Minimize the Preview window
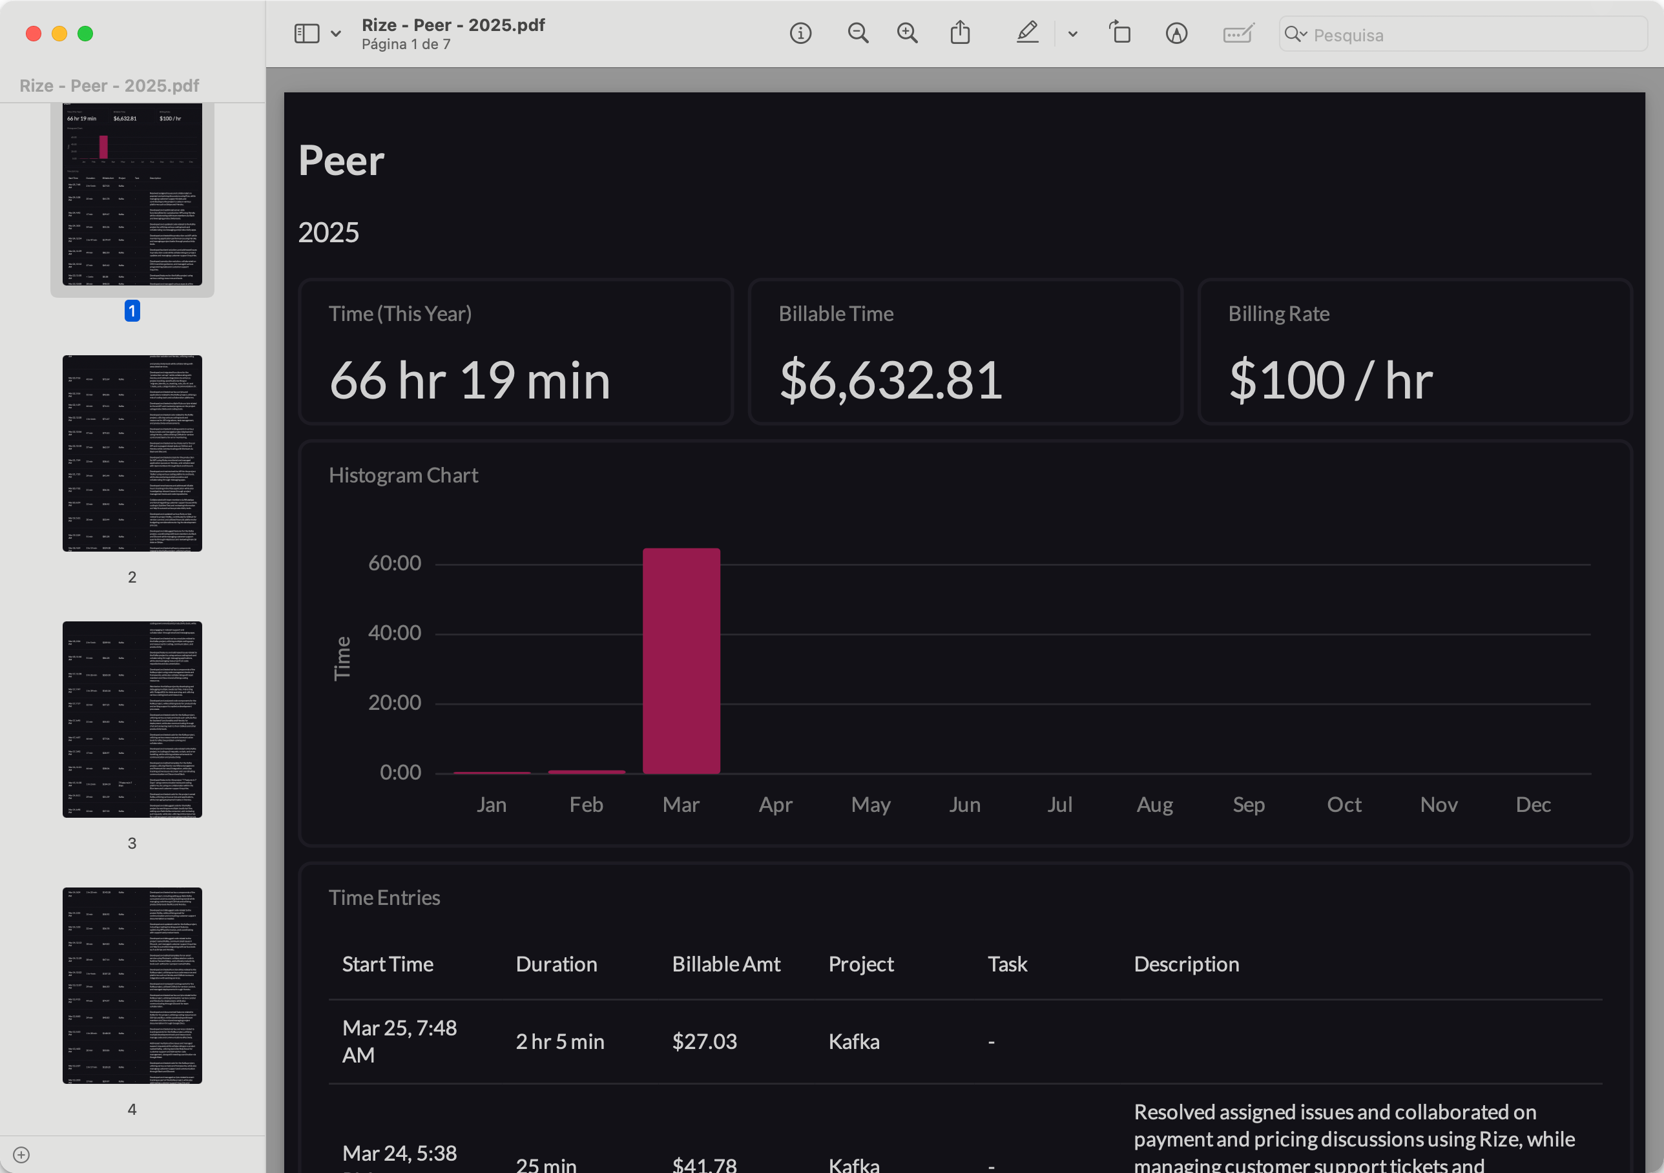The image size is (1664, 1173). [x=59, y=34]
